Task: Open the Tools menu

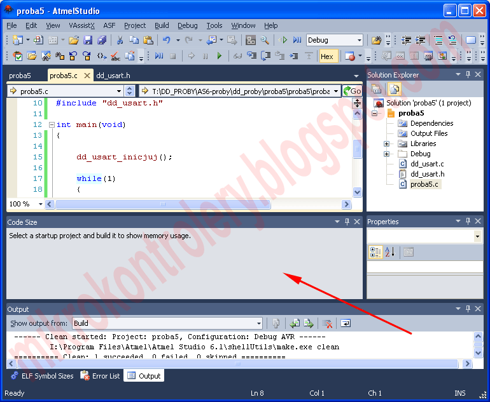Action: [214, 25]
